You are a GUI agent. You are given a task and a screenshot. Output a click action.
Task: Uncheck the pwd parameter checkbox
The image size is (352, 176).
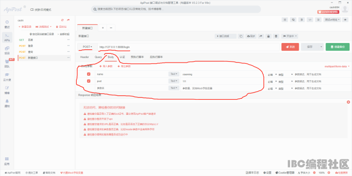tap(88, 81)
